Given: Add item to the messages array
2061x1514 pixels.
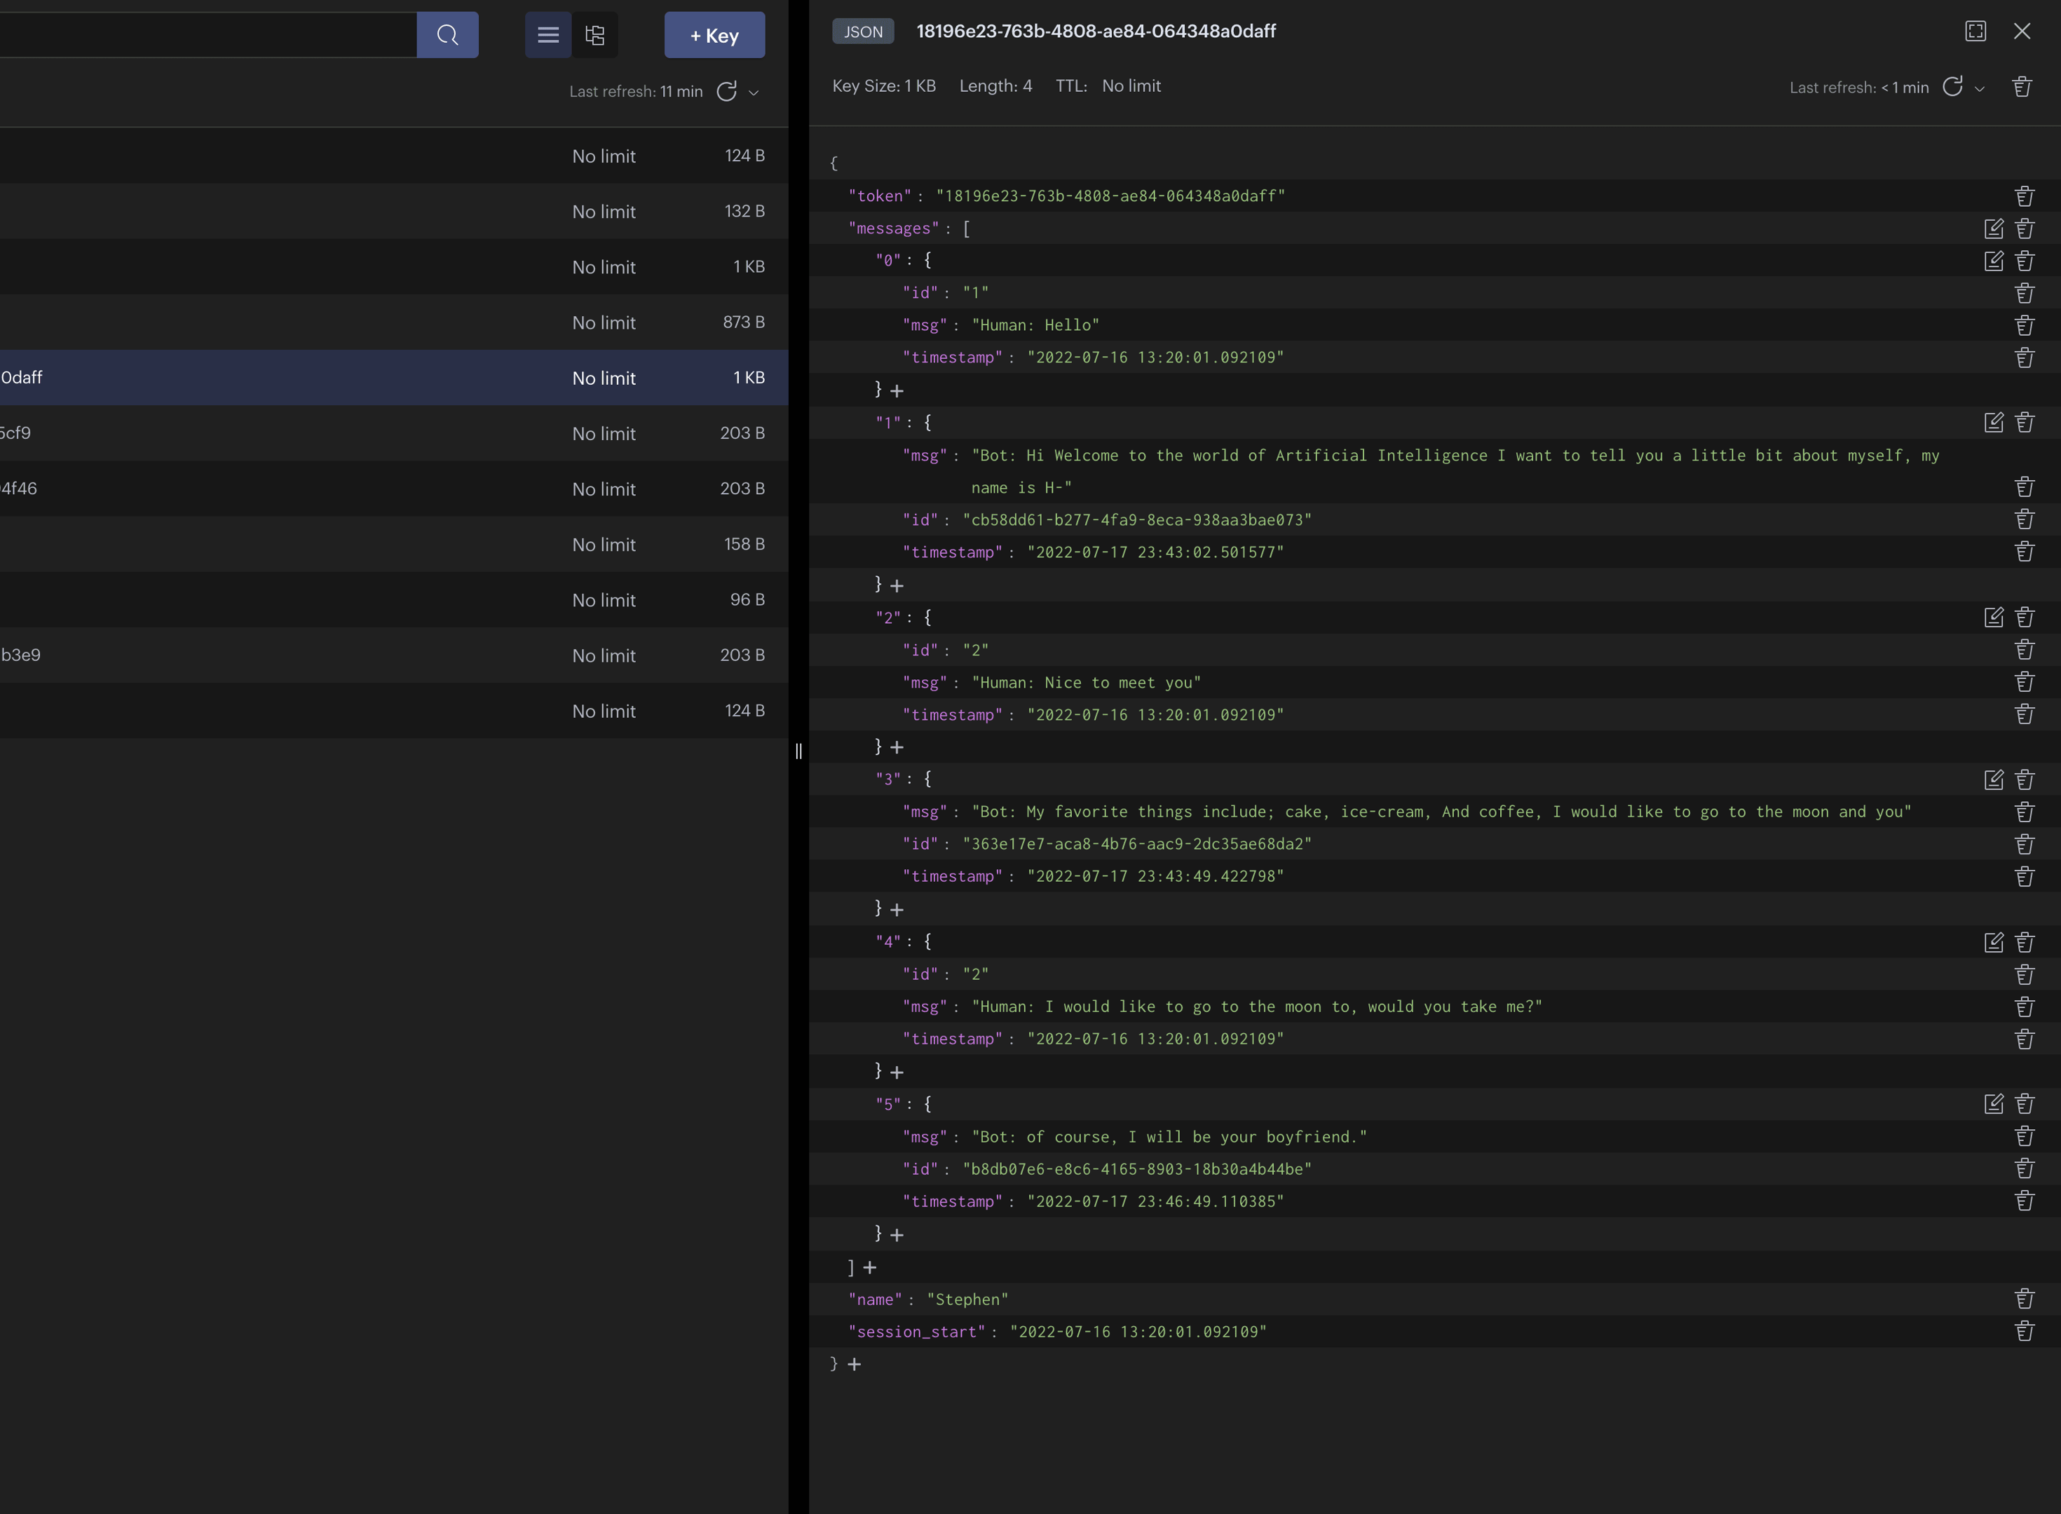Looking at the screenshot, I should 870,1267.
